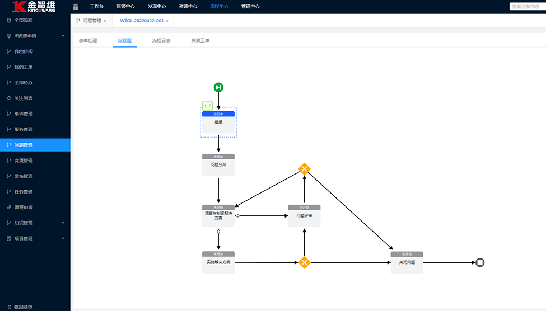Select the 流程图 tab

(125, 41)
